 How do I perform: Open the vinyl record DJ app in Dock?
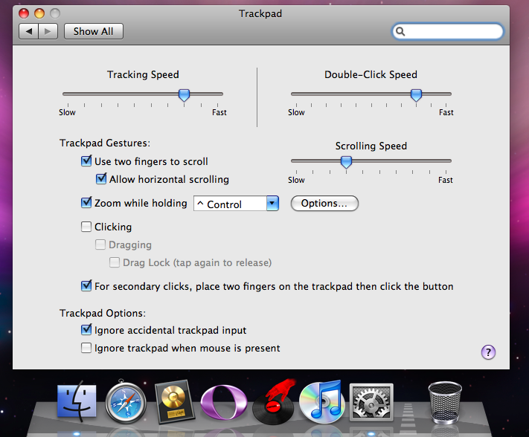coord(274,402)
